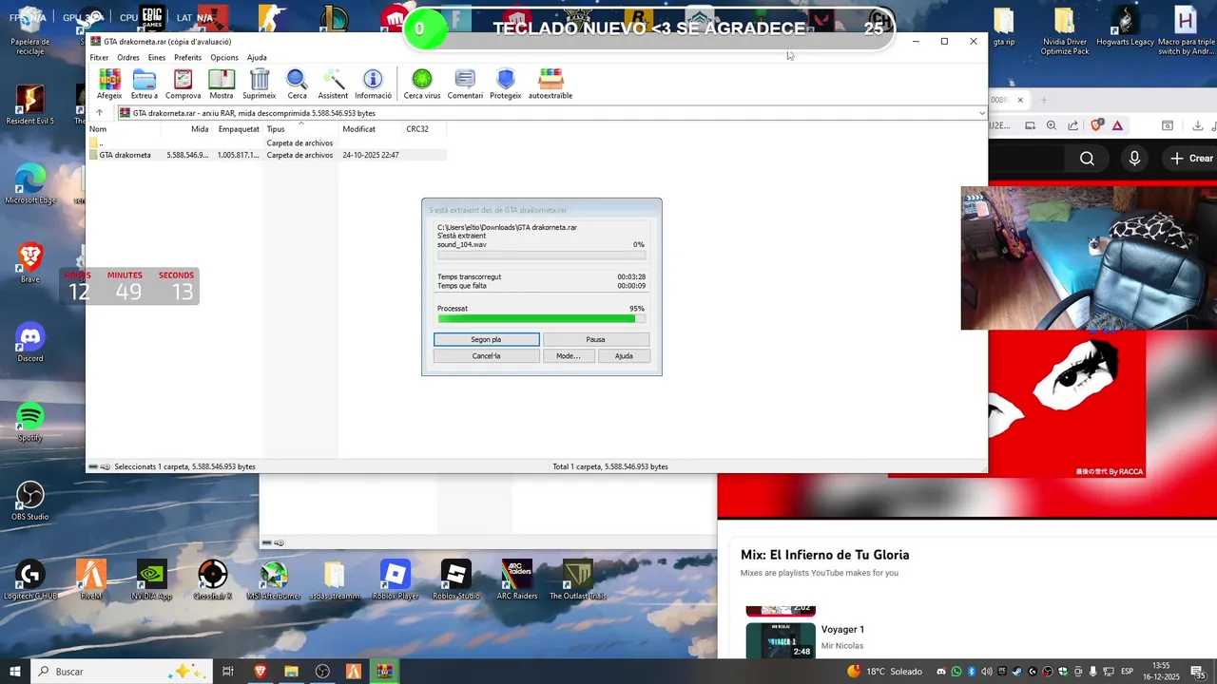Open the MSI Afterburner desktop shortcut
This screenshot has width=1217, height=684.
pyautogui.click(x=274, y=579)
